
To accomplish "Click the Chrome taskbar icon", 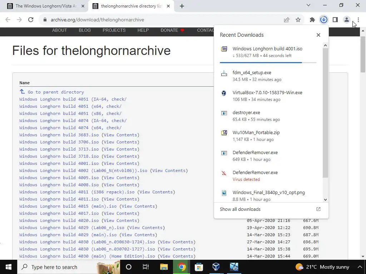I will point(182,267).
